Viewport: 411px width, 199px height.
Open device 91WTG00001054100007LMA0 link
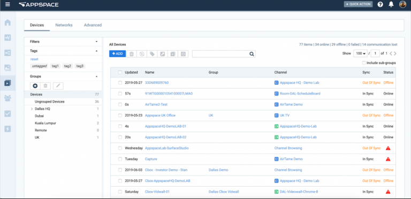point(169,93)
